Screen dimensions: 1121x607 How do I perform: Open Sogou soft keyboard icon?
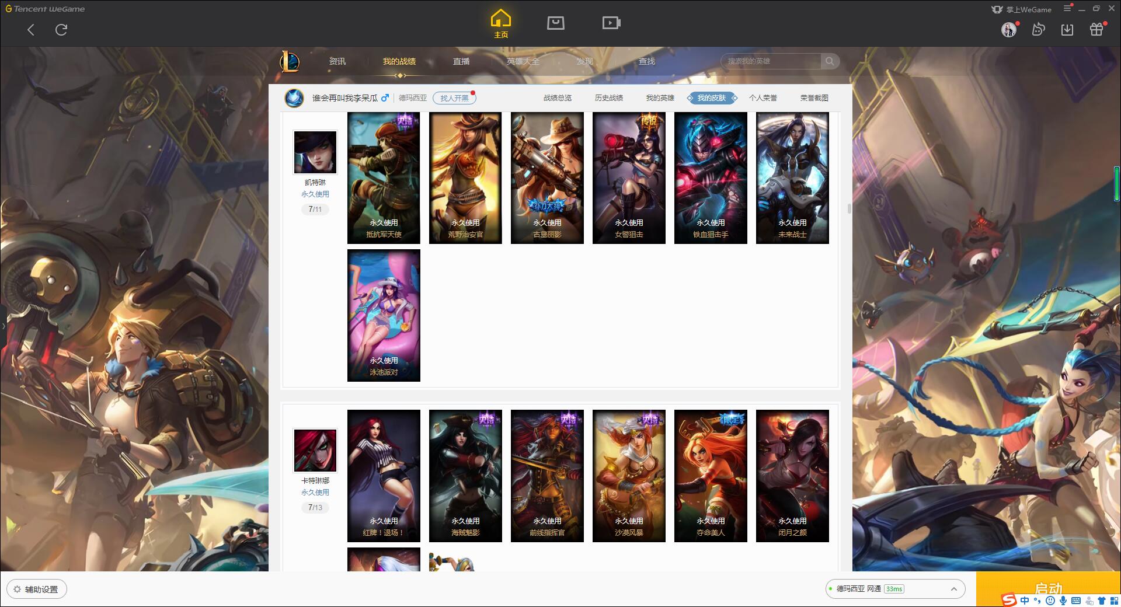1076,601
